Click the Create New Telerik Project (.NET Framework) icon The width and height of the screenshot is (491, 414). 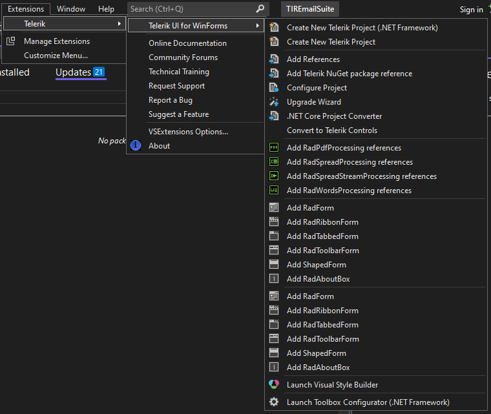coord(274,28)
